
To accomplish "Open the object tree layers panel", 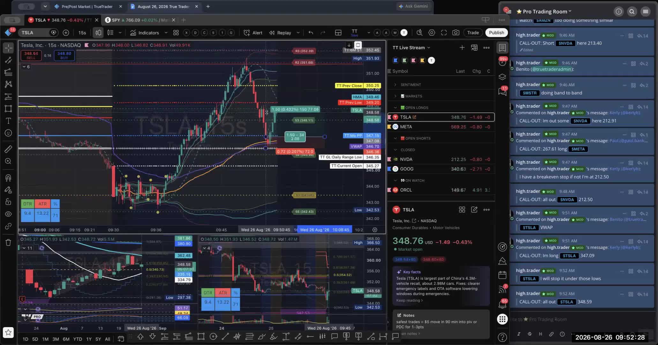I will click(502, 77).
